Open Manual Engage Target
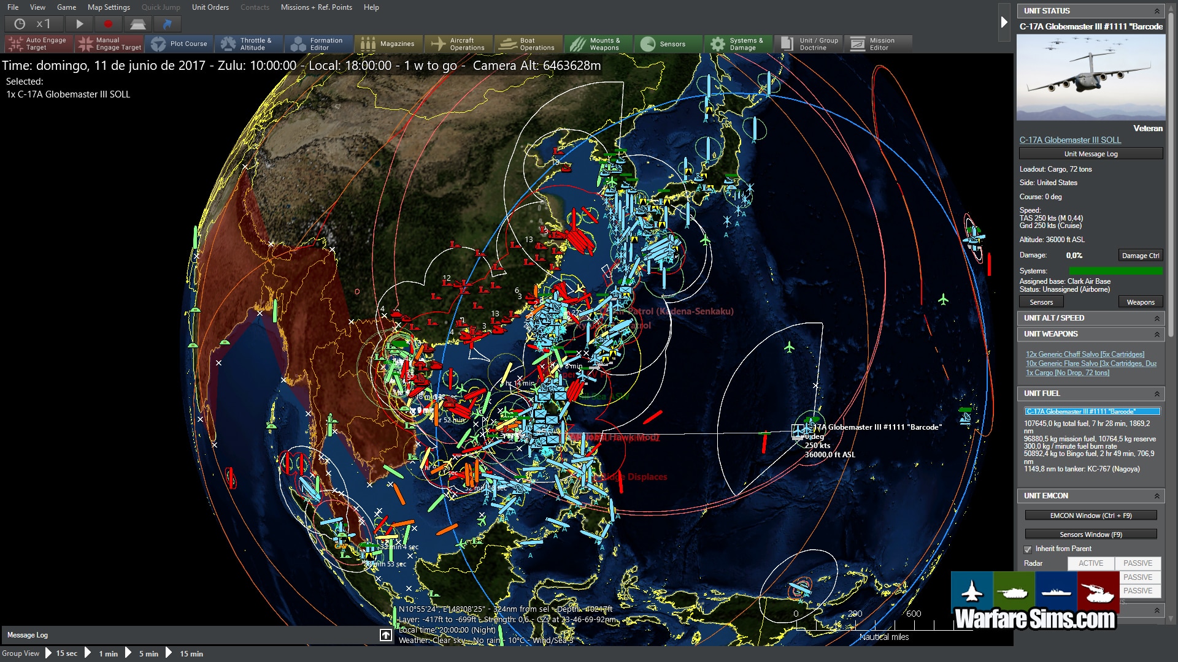1178x662 pixels. click(x=109, y=44)
